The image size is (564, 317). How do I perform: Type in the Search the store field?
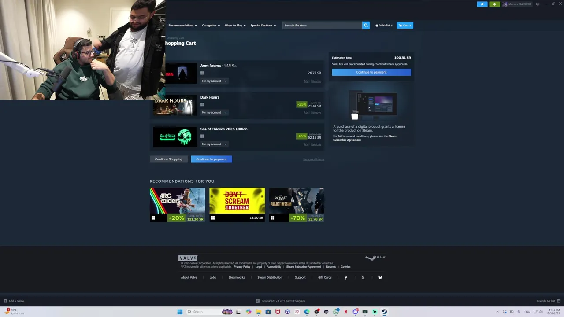pos(322,25)
